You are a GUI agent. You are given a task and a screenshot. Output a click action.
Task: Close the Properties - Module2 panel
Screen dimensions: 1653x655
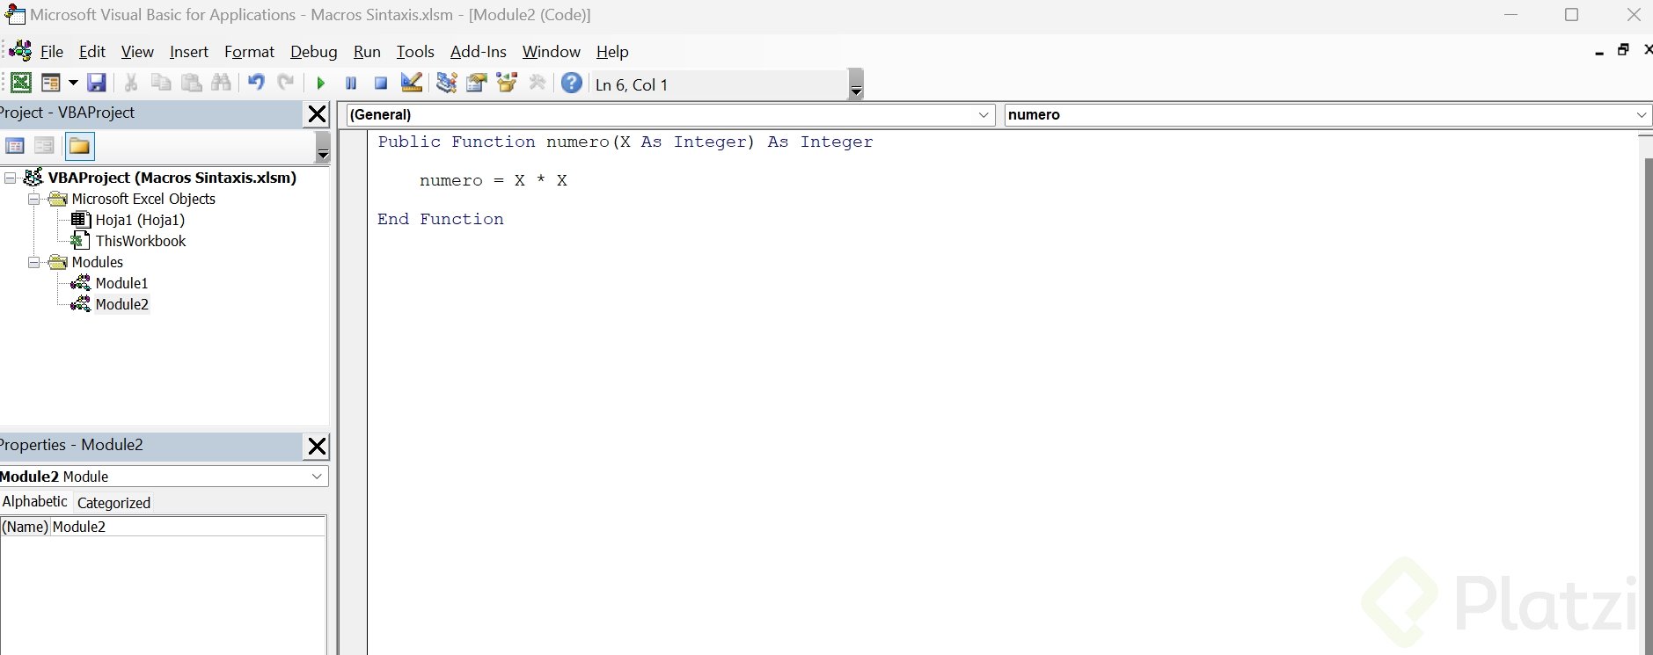(x=317, y=447)
